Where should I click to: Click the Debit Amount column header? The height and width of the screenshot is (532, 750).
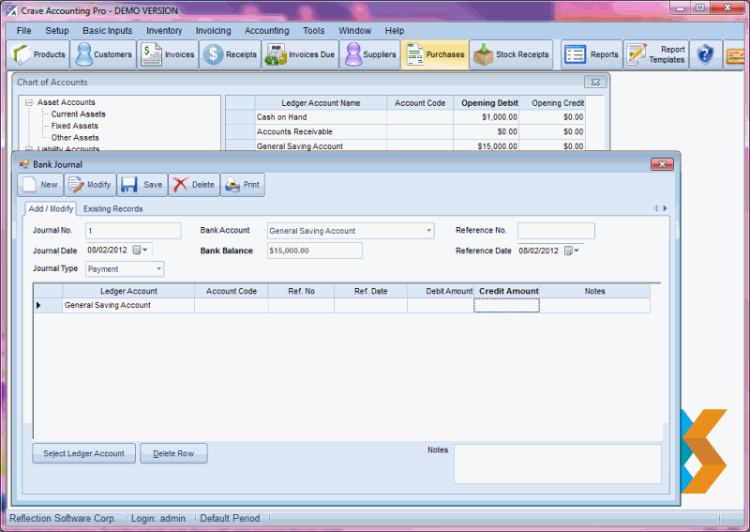pyautogui.click(x=441, y=291)
